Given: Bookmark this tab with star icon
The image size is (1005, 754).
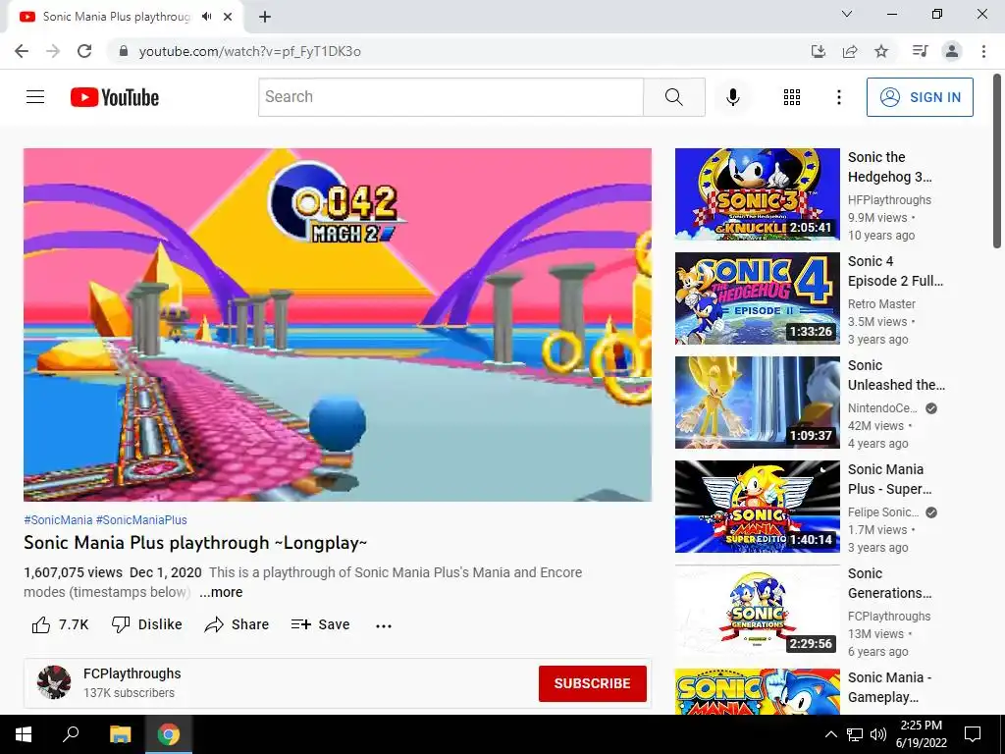Looking at the screenshot, I should point(881,51).
